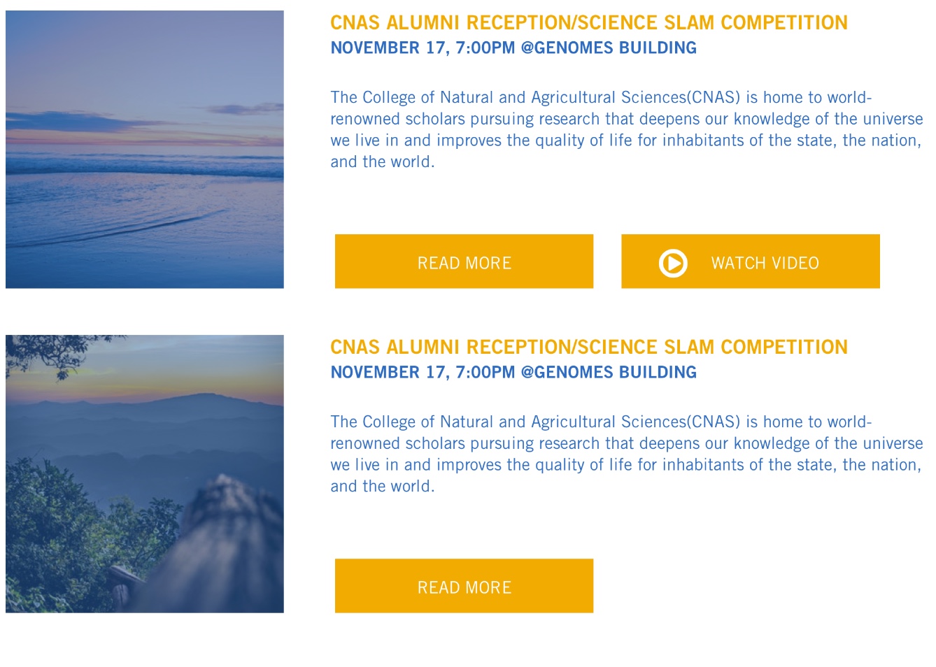Click "@GENOMES BUILDING" in the second event

(609, 372)
